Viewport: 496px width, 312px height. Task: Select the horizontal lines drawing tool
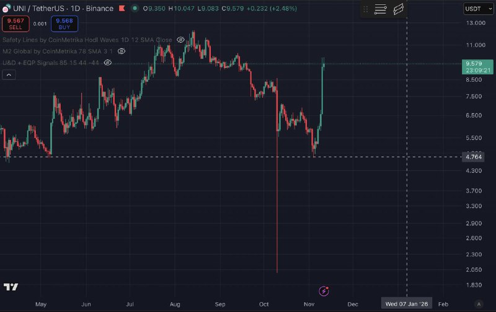point(380,9)
